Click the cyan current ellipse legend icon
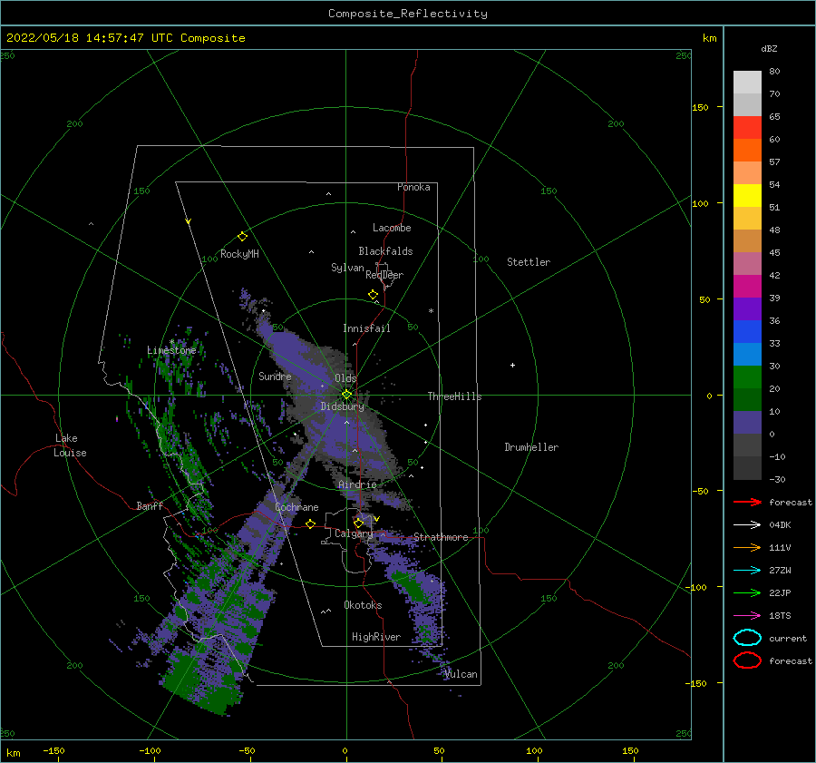 (747, 638)
